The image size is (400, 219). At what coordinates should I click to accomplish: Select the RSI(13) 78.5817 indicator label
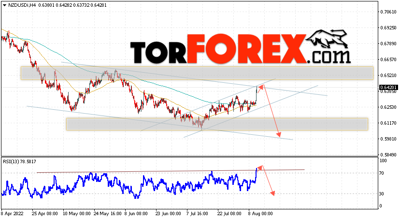[20, 161]
